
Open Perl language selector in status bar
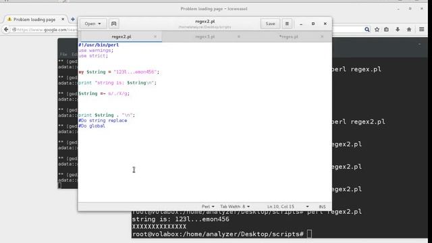208,207
